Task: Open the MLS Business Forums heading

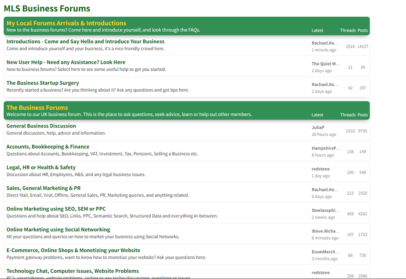Action: 47,9
